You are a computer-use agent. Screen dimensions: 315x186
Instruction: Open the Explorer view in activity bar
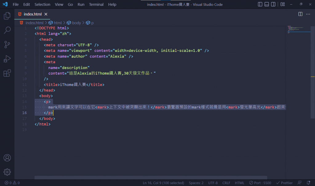coord(7,16)
